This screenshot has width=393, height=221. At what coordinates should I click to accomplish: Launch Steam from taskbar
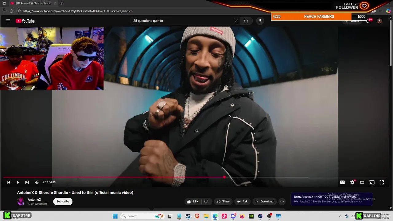(x=188, y=216)
